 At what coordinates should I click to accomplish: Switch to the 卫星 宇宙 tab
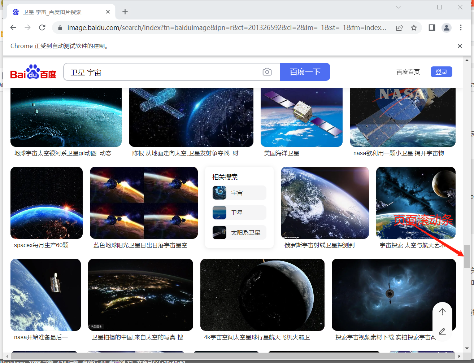click(54, 12)
